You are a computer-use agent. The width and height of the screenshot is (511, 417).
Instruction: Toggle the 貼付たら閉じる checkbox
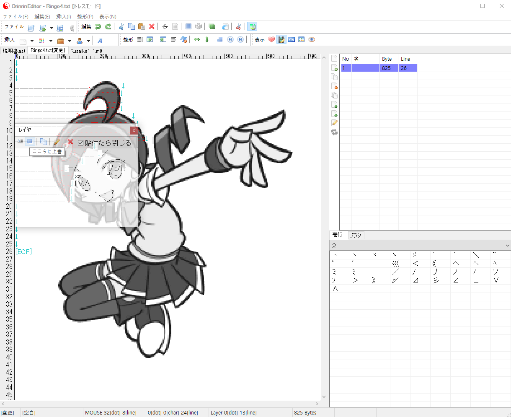pos(81,143)
